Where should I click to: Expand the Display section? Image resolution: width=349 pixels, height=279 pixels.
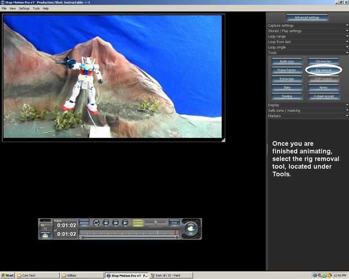coord(307,105)
